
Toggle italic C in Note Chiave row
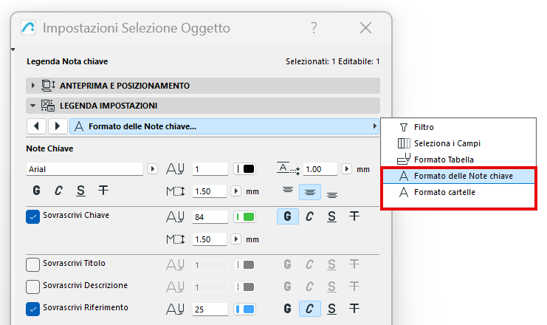pyautogui.click(x=58, y=191)
